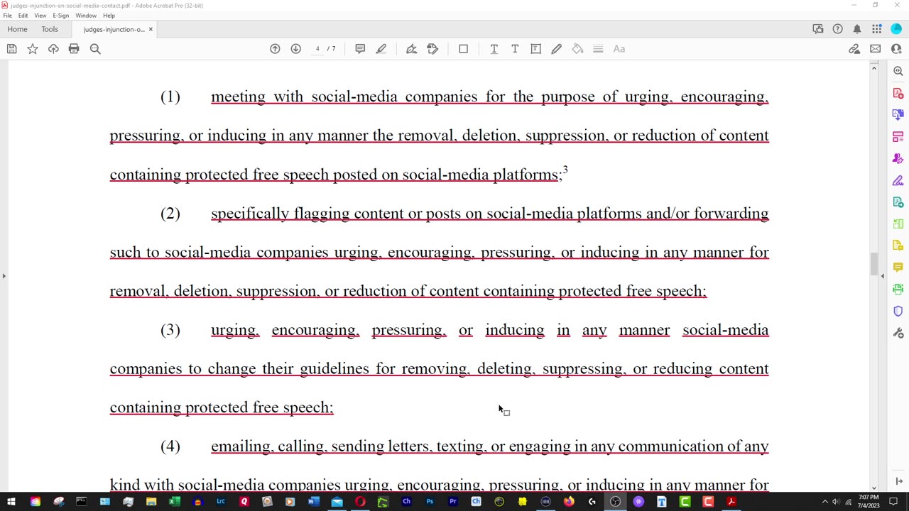The width and height of the screenshot is (909, 511).
Task: Click the scrollbar up arrow
Action: click(x=873, y=67)
